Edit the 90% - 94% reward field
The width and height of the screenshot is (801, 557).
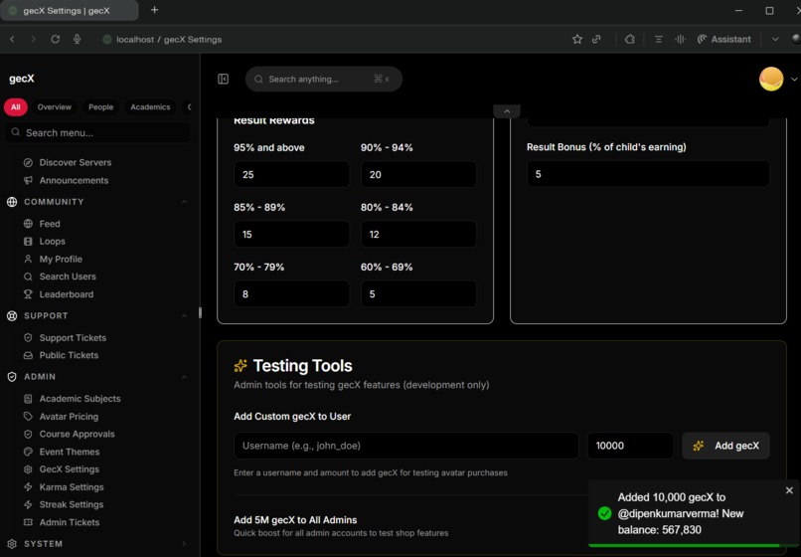point(418,174)
